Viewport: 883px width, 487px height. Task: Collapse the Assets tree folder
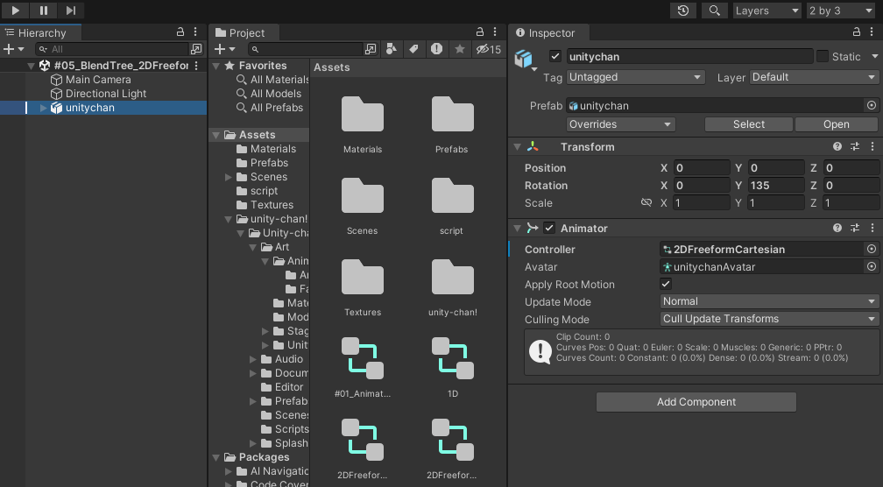tap(215, 135)
